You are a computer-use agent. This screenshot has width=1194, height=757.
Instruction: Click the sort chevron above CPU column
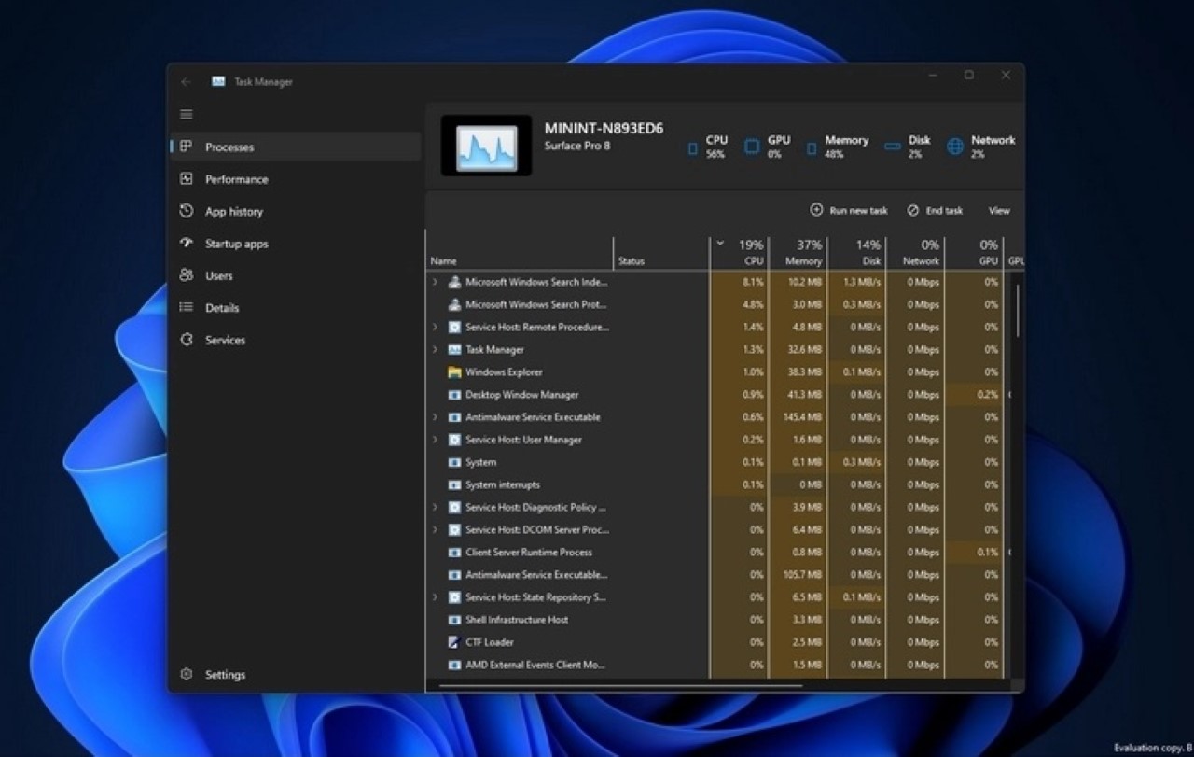(x=720, y=244)
